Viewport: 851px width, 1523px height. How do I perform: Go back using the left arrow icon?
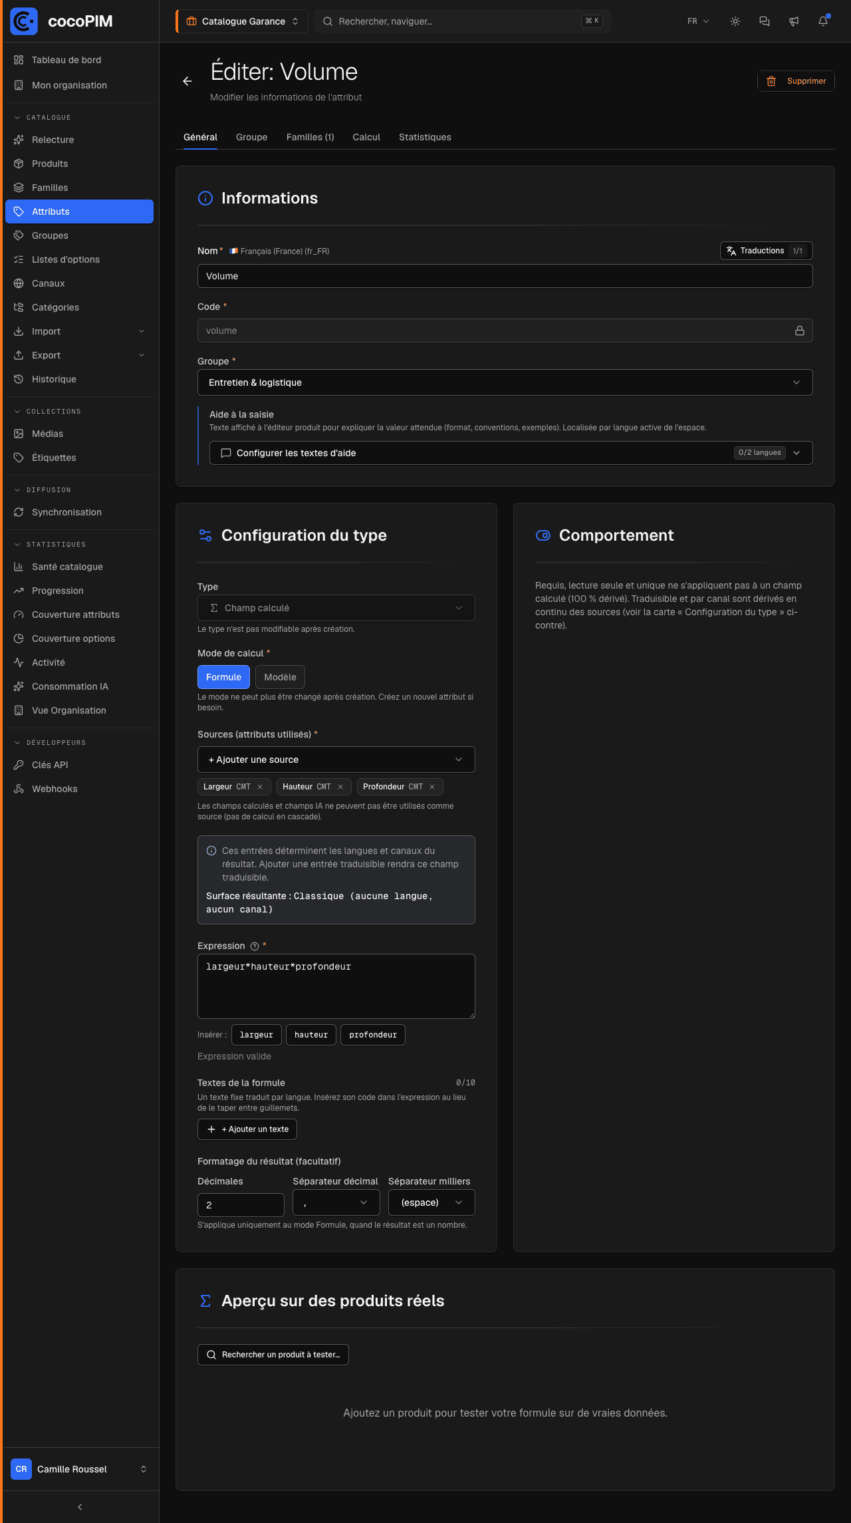point(187,81)
